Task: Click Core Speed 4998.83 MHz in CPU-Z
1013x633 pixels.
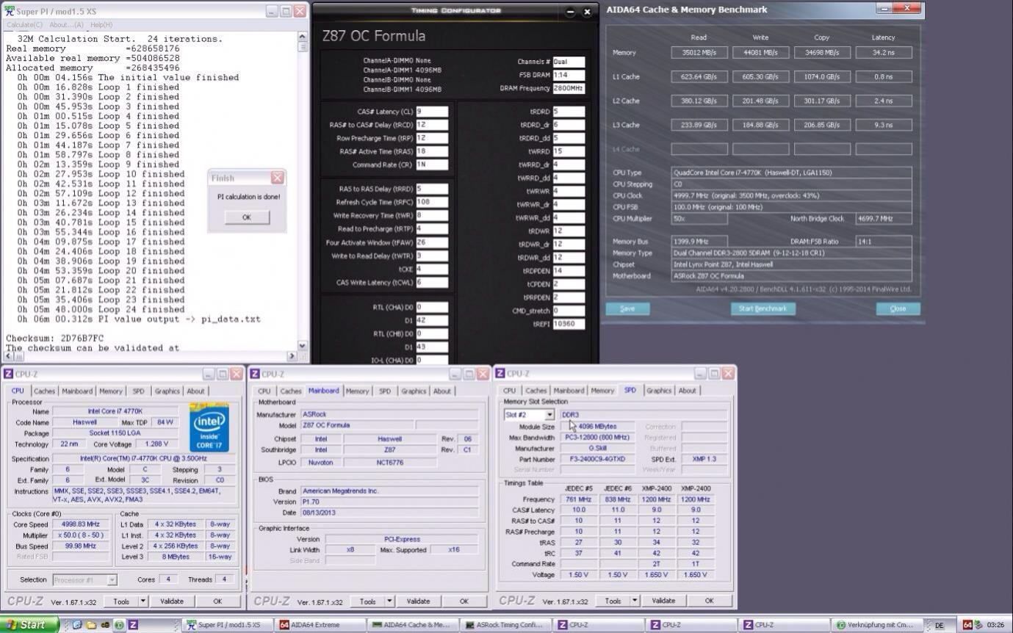Action: tap(81, 524)
